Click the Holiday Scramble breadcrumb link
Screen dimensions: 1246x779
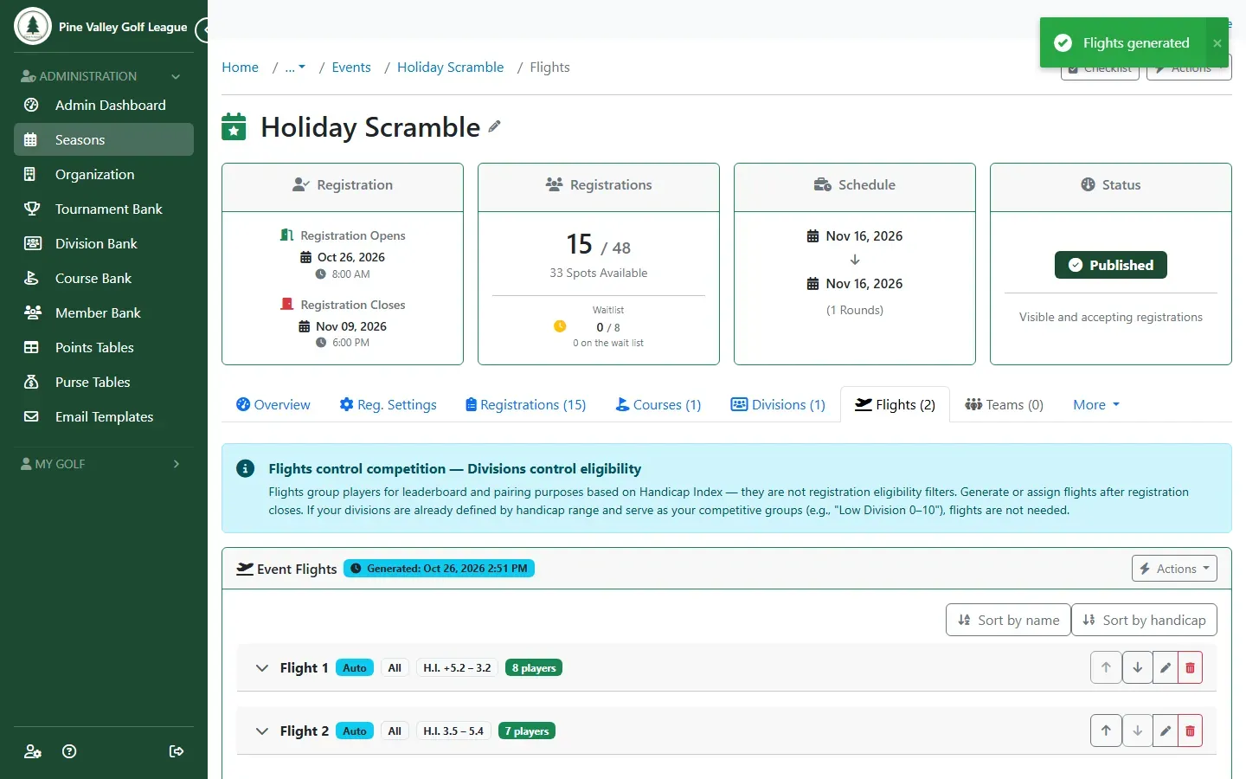450,68
